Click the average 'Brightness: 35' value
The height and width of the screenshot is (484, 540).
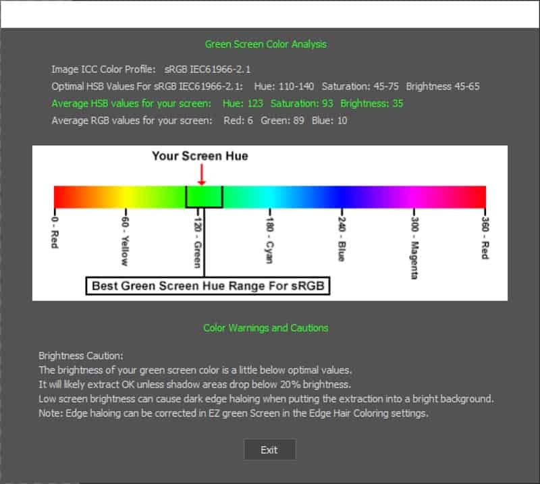[x=372, y=103]
